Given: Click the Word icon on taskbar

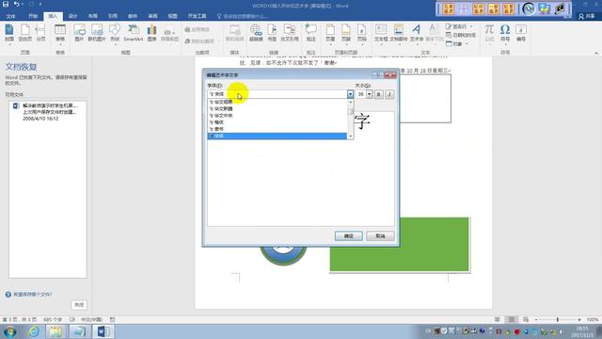Looking at the screenshot, I should pos(103,331).
